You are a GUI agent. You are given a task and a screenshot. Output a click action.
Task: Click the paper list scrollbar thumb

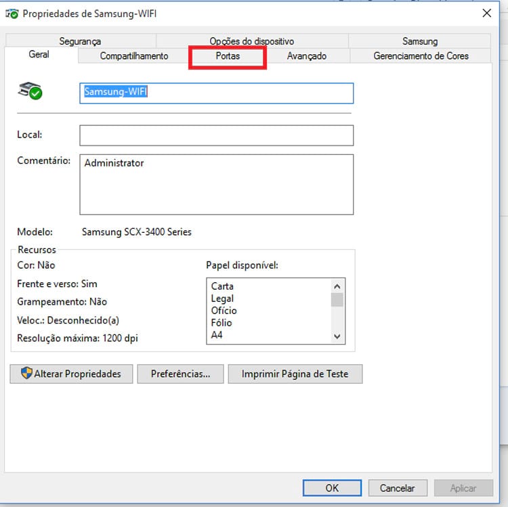(x=337, y=299)
